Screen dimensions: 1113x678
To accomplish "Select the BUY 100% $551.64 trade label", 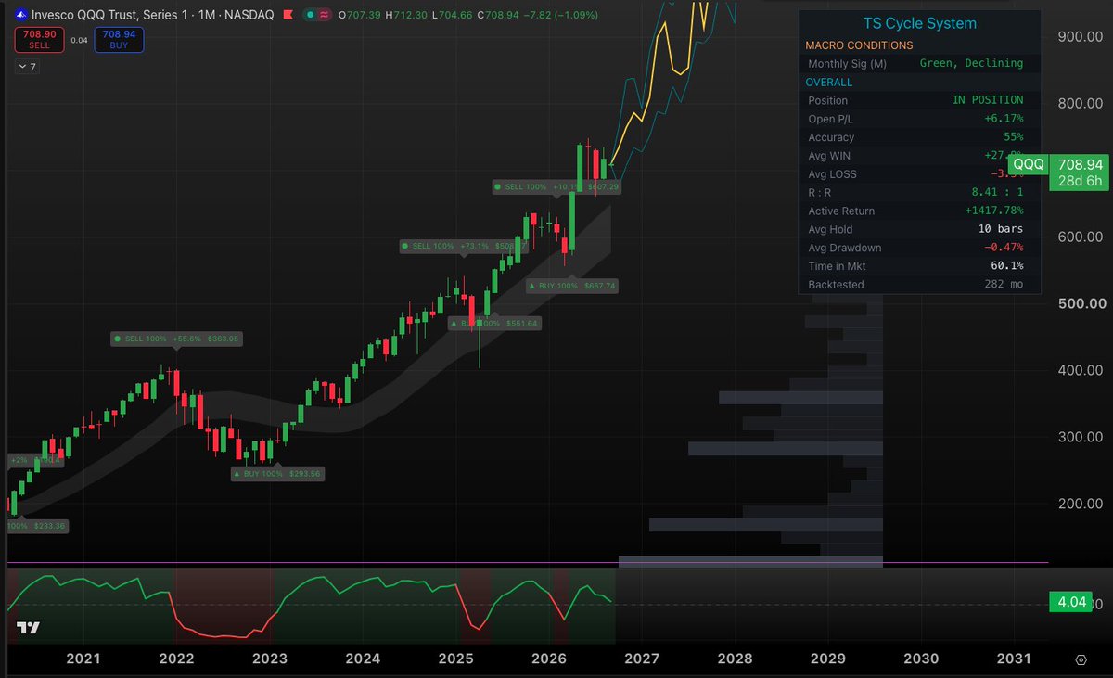I will [x=493, y=324].
